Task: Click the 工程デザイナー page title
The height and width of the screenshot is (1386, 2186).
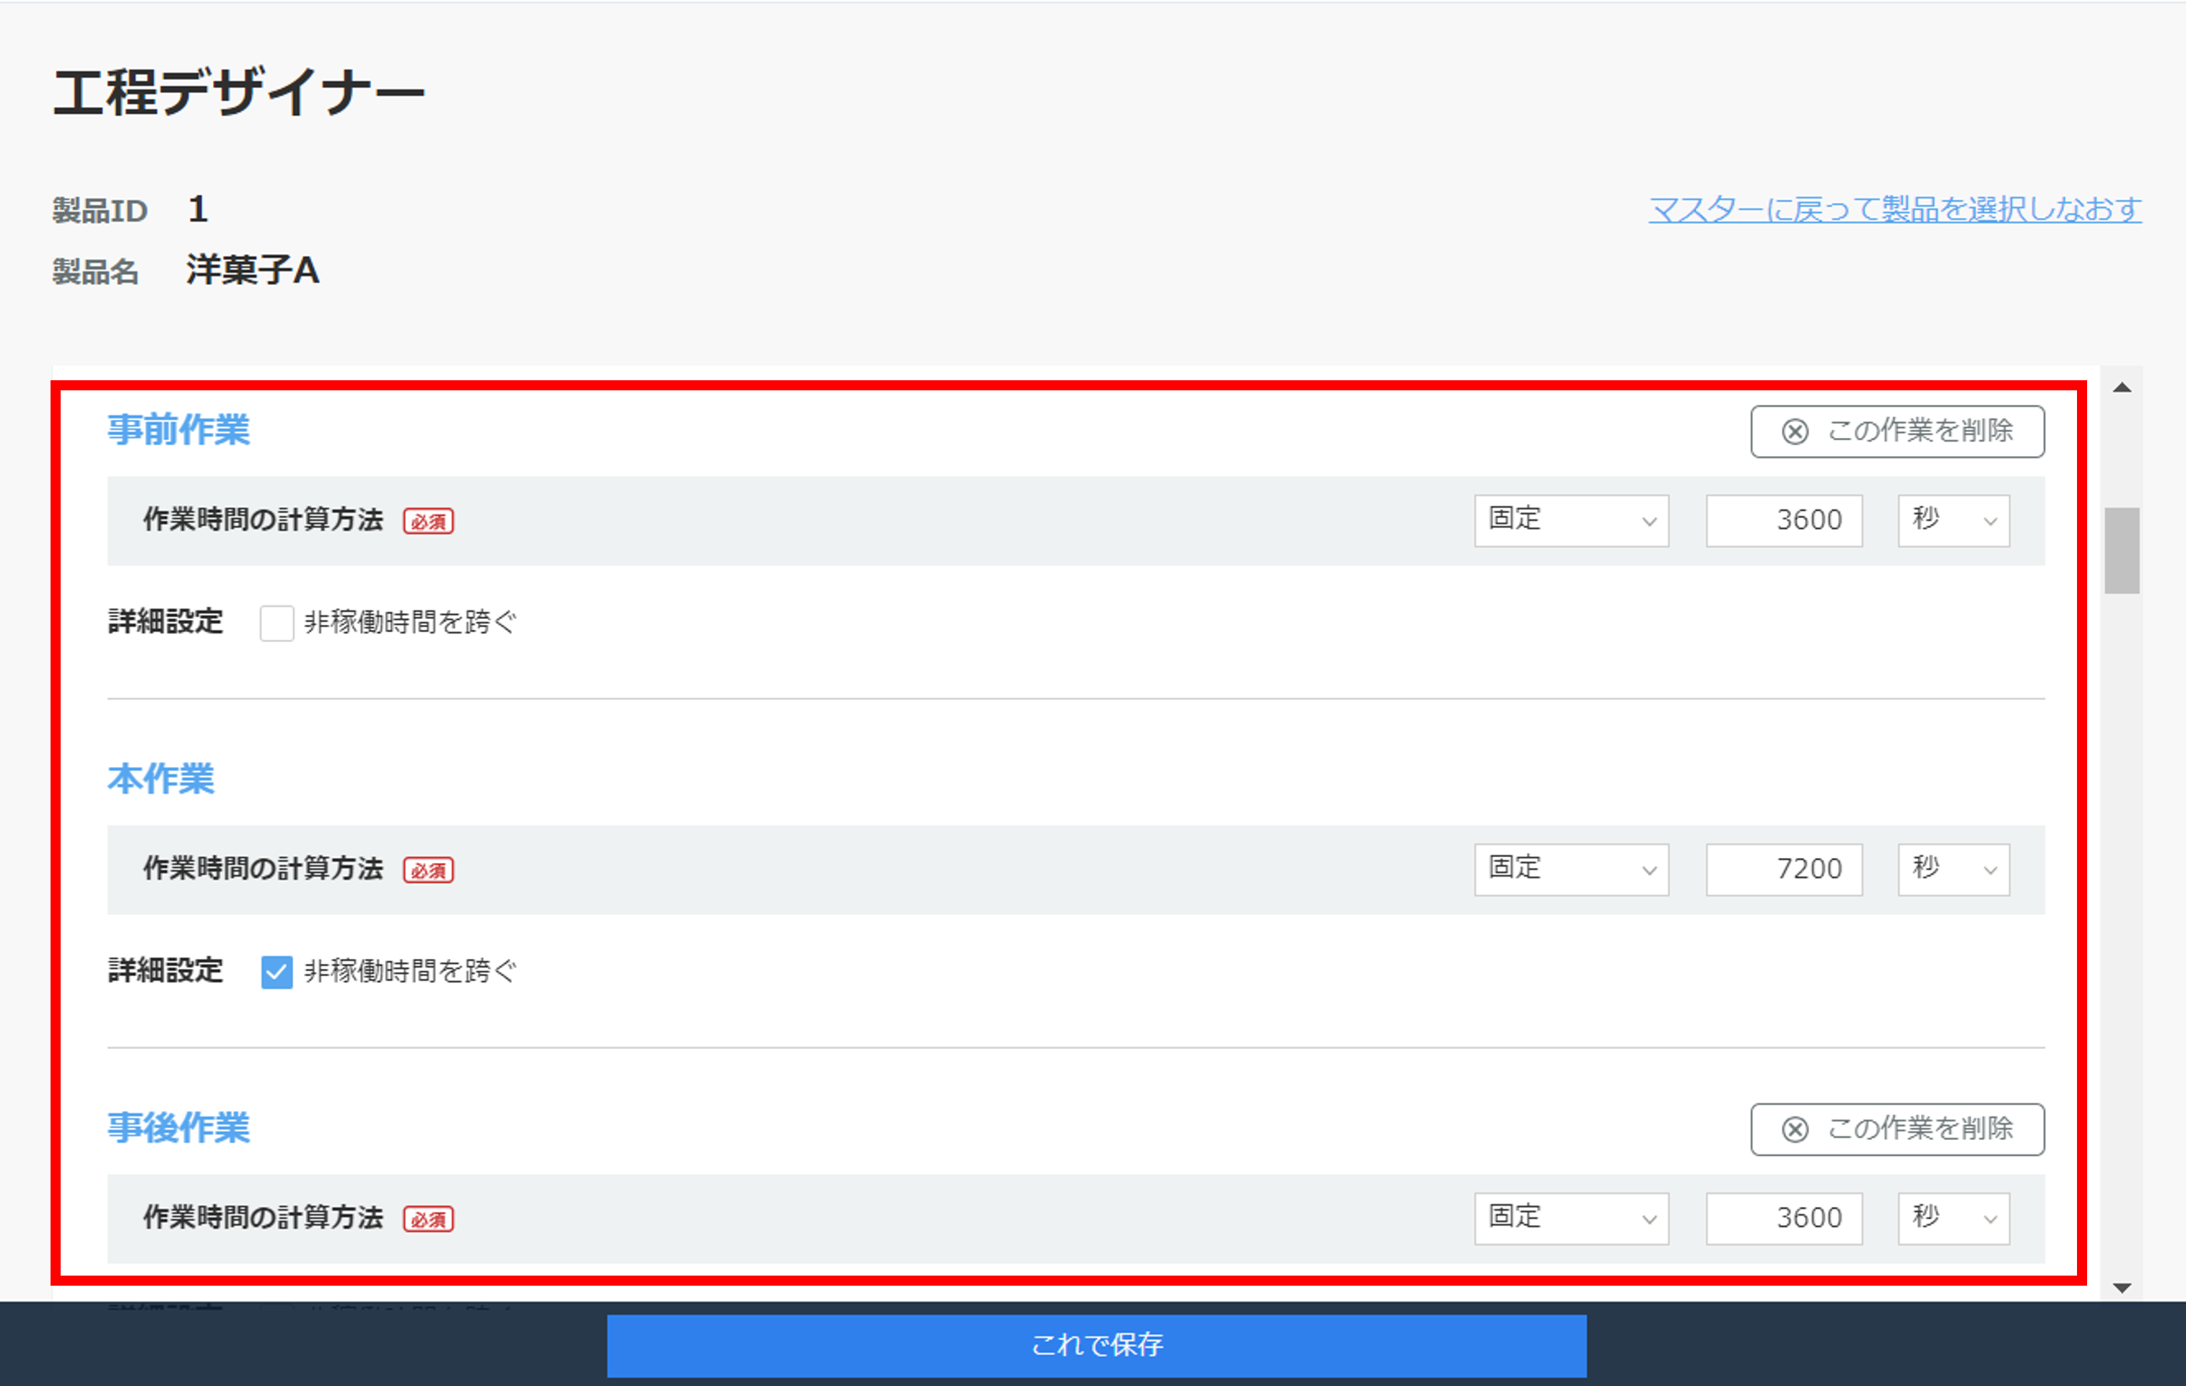Action: pos(239,92)
